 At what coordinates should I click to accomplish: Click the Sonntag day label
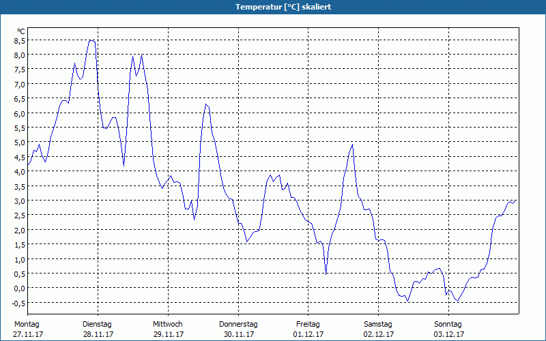coord(448,325)
